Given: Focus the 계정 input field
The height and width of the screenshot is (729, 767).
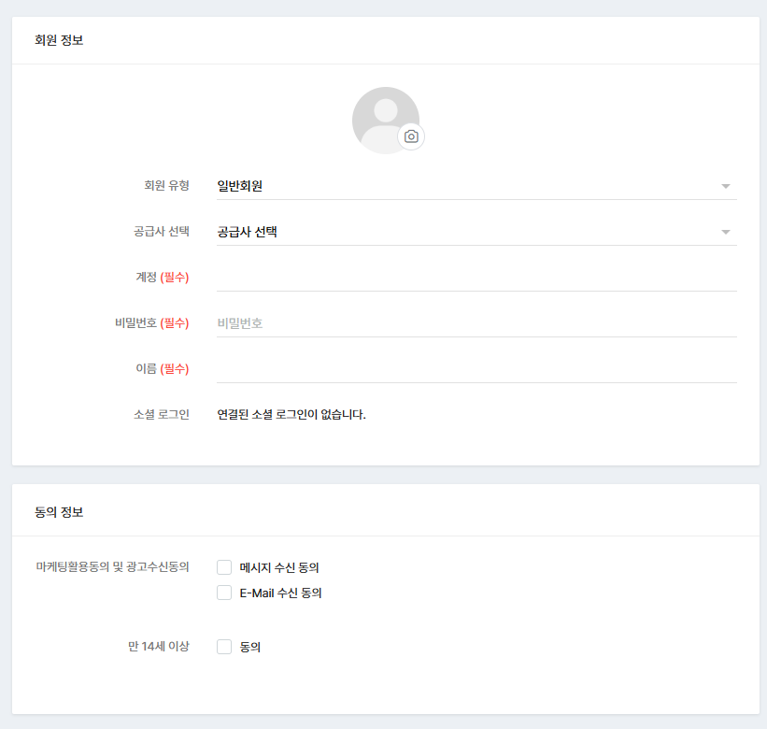Looking at the screenshot, I should [x=476, y=278].
